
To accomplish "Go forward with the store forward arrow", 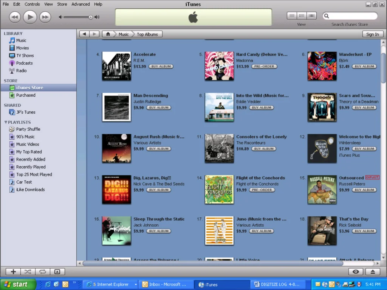I will (x=94, y=34).
